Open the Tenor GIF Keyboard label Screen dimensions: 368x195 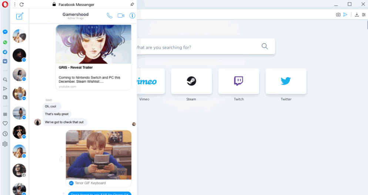90,183
